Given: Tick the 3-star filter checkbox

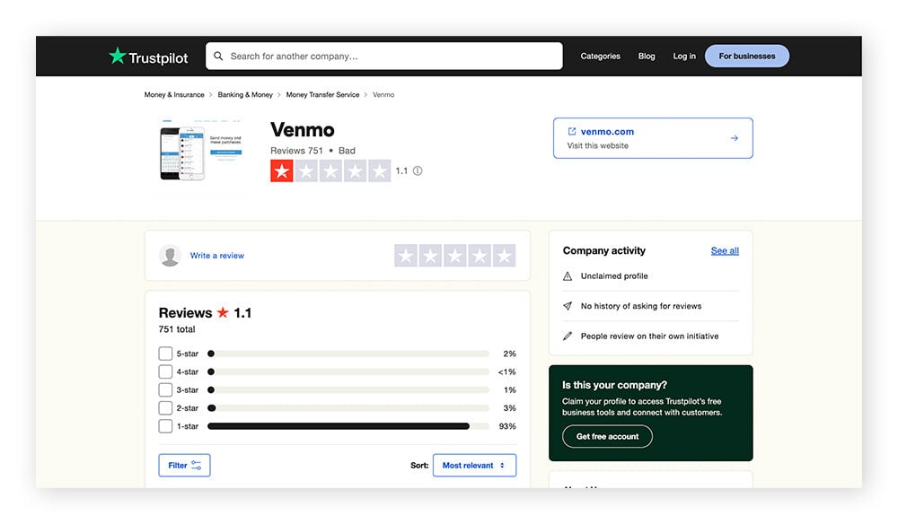Looking at the screenshot, I should point(165,390).
